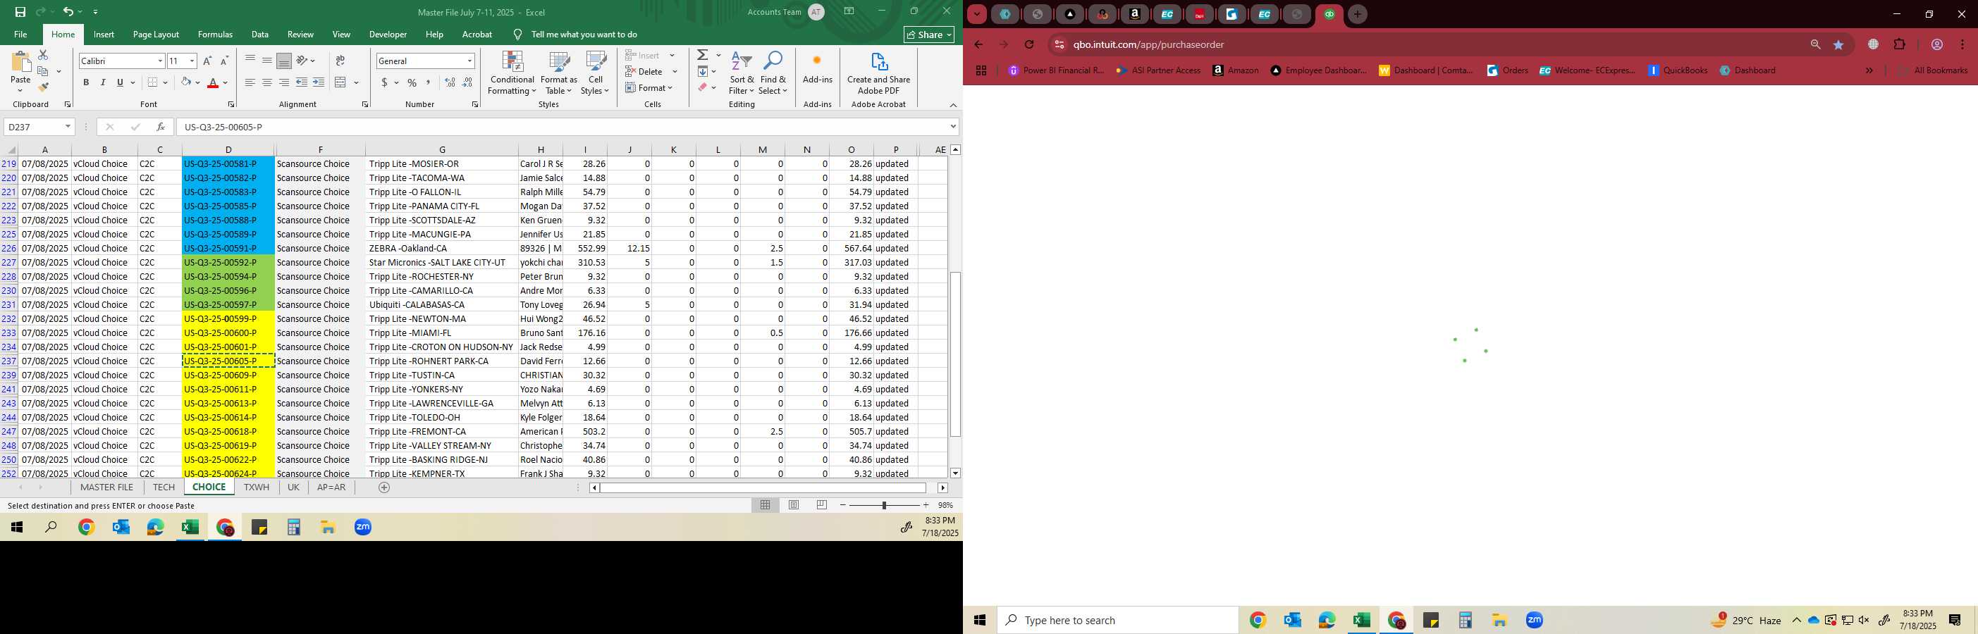The width and height of the screenshot is (1978, 634).
Task: Open the Borders dropdown arrow
Action: pyautogui.click(x=166, y=83)
